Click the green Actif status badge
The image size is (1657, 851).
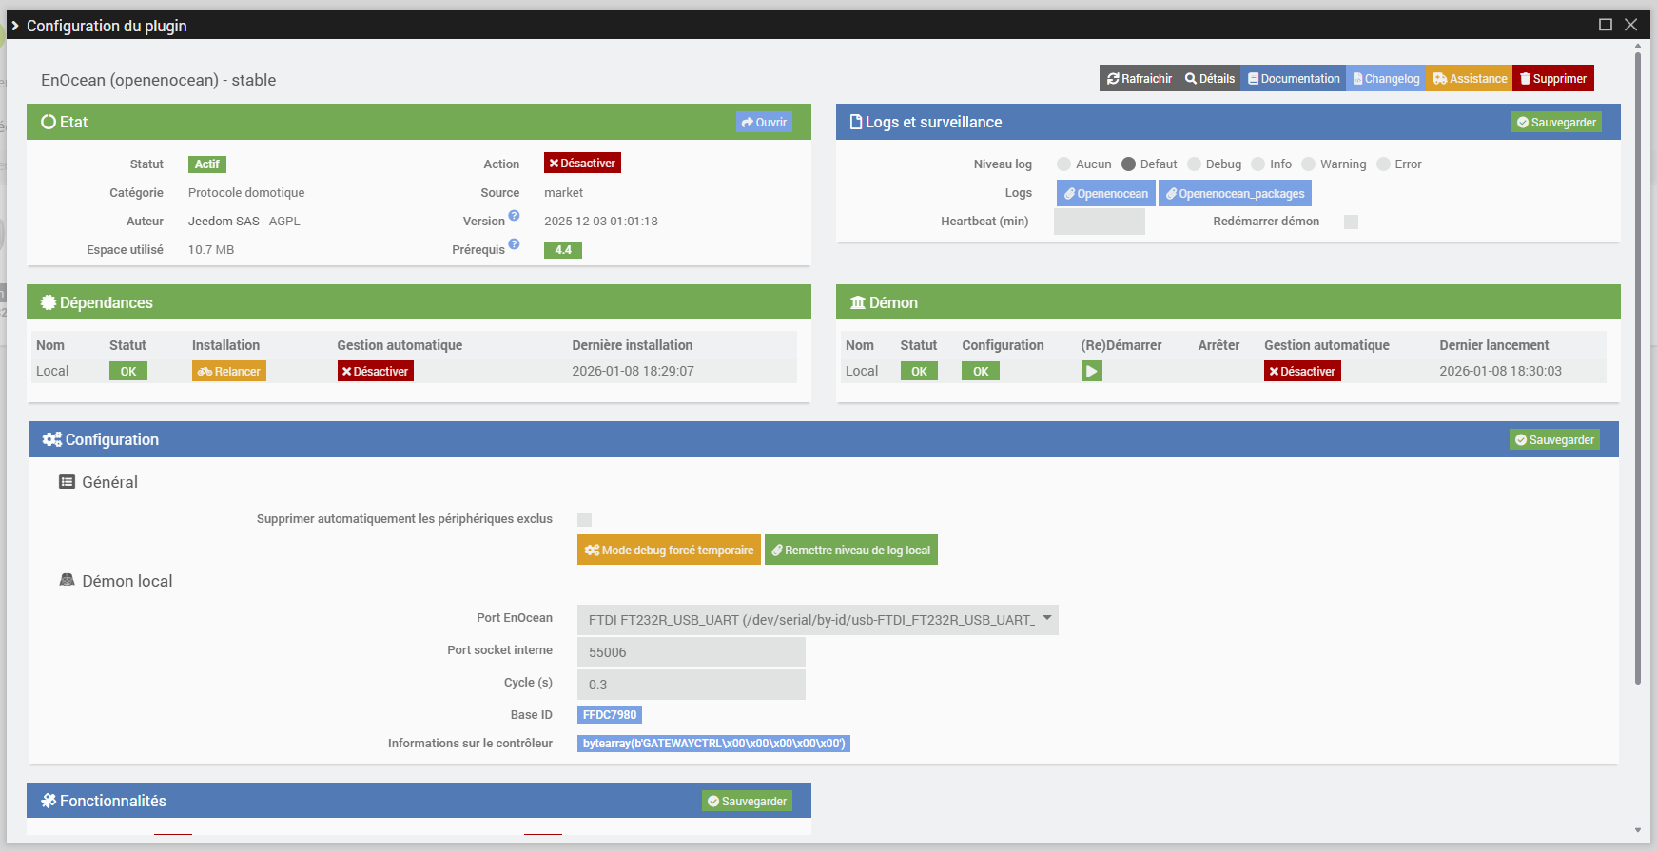click(x=207, y=164)
